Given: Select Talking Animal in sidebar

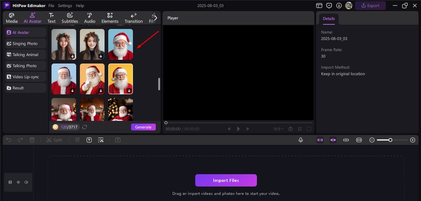Looking at the screenshot, I should (26, 55).
